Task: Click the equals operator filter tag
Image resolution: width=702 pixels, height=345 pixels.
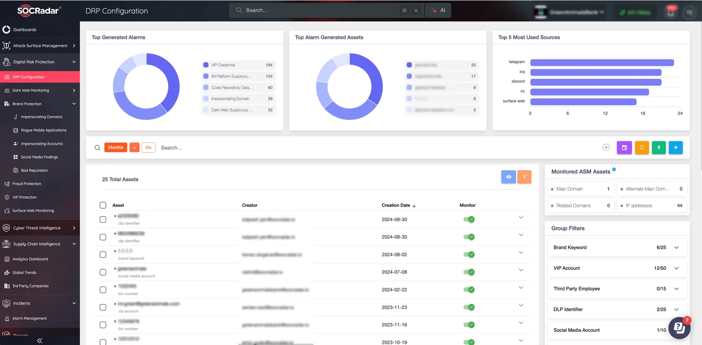Action: click(134, 147)
